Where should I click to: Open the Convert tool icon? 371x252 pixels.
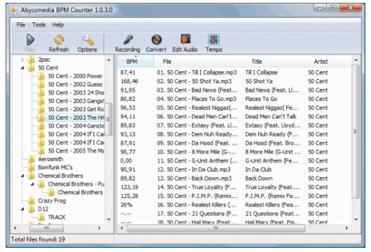tap(156, 40)
